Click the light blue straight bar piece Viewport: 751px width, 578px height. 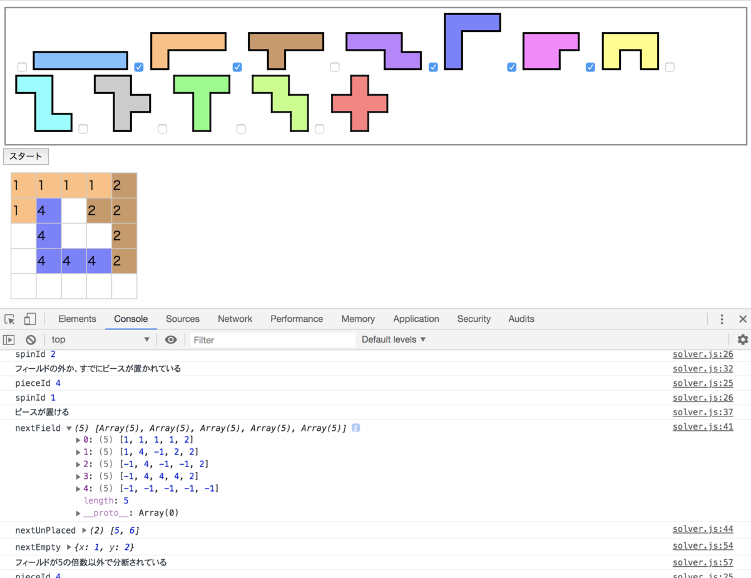(80, 60)
